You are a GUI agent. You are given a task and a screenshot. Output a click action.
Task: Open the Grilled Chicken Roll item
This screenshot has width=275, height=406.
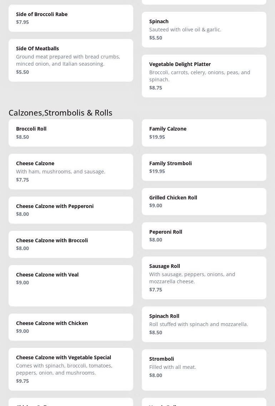204,202
